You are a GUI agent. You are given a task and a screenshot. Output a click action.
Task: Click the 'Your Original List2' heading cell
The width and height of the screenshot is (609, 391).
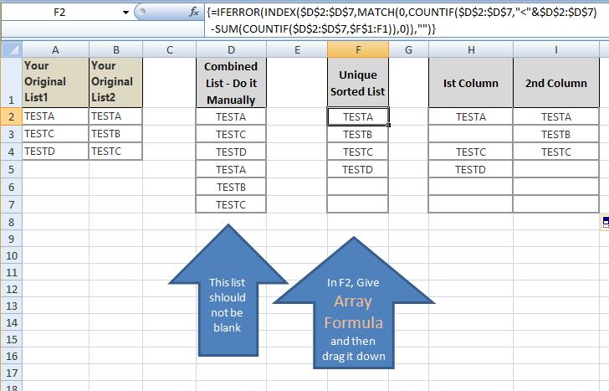(x=115, y=82)
